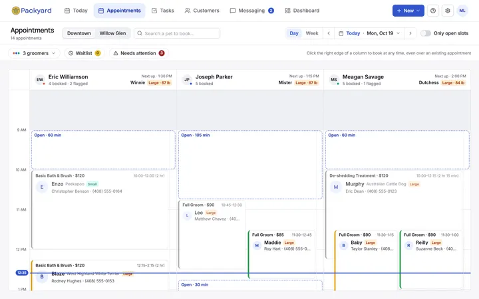The height and width of the screenshot is (299, 479).
Task: Open Messaging with the chat icon
Action: pos(251,11)
